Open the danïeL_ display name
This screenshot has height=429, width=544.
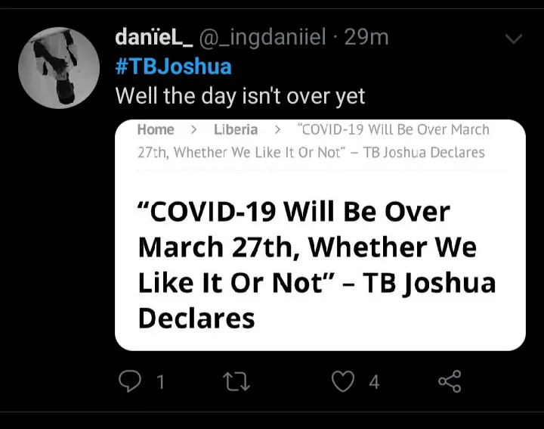click(x=154, y=37)
